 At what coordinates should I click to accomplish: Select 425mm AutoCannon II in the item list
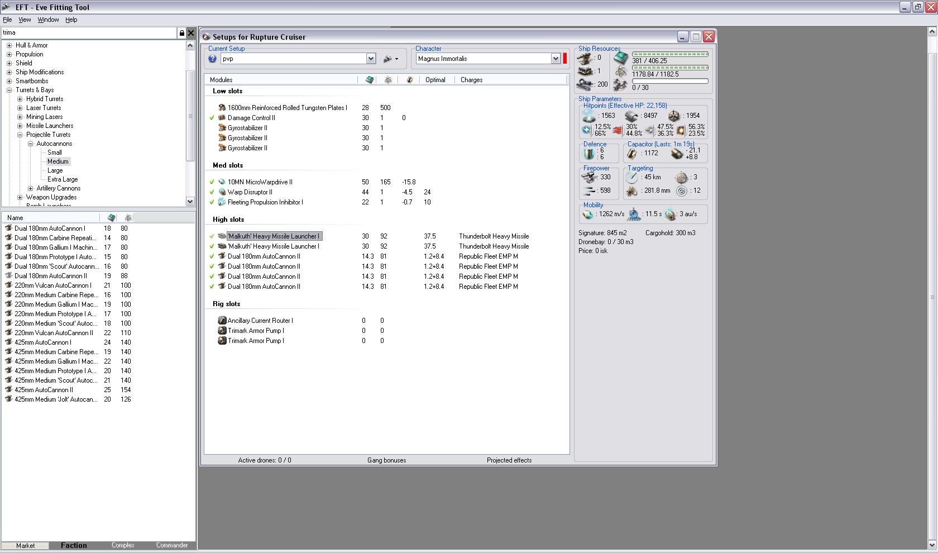coord(44,390)
